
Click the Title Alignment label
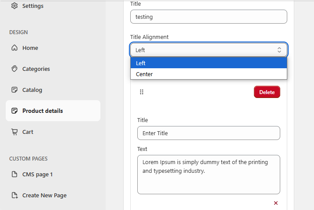pyautogui.click(x=149, y=37)
